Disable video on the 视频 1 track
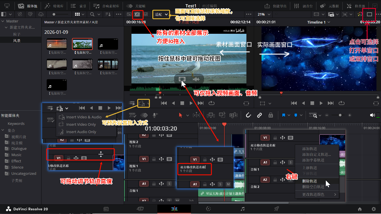The width and height of the screenshot is (381, 214). point(169,159)
